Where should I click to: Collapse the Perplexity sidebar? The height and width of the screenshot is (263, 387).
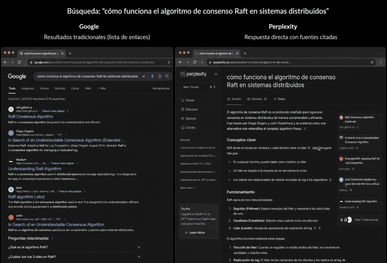(x=216, y=74)
